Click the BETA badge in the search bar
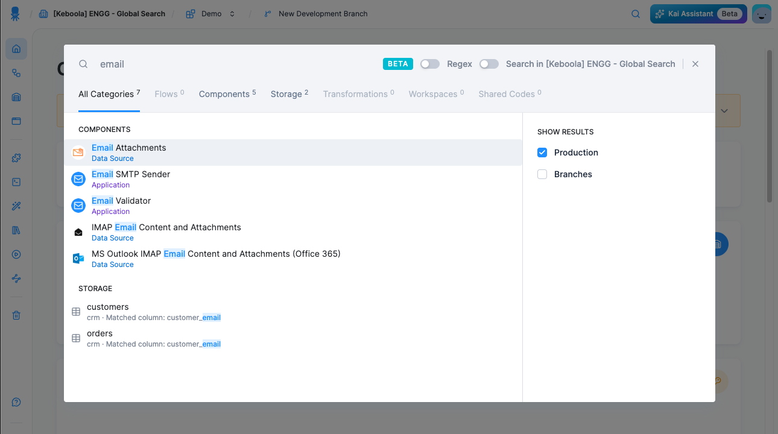This screenshot has height=434, width=778. (x=398, y=64)
